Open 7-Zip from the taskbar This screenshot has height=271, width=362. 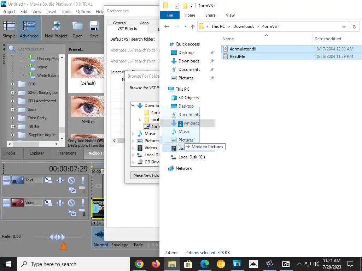(286, 264)
